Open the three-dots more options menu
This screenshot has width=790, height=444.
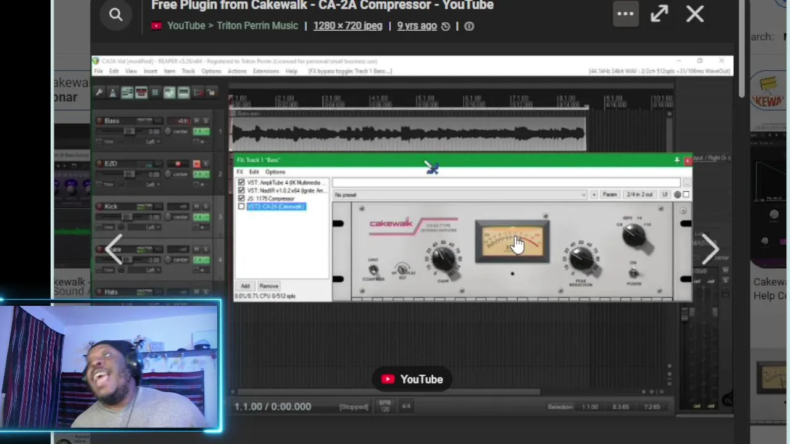(x=625, y=14)
